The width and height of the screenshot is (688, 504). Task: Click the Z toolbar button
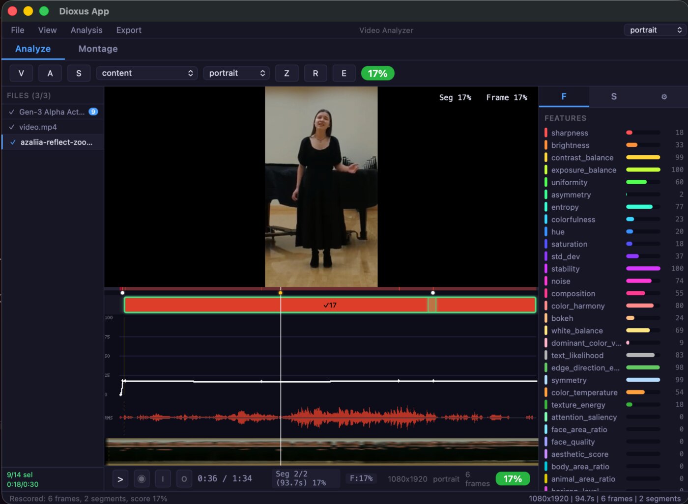click(x=287, y=73)
